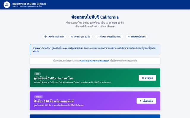
Task: Click the DL 600X handbook description line
Action: (x=72, y=82)
